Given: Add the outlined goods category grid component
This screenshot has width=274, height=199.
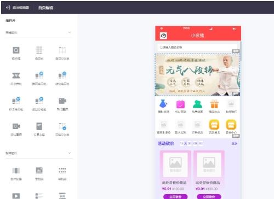Looking at the screenshot, I should [62, 50].
